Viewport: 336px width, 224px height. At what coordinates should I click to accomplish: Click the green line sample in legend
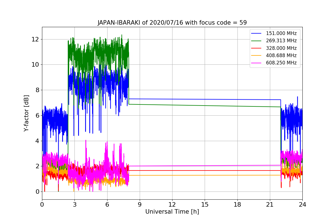pyautogui.click(x=257, y=41)
